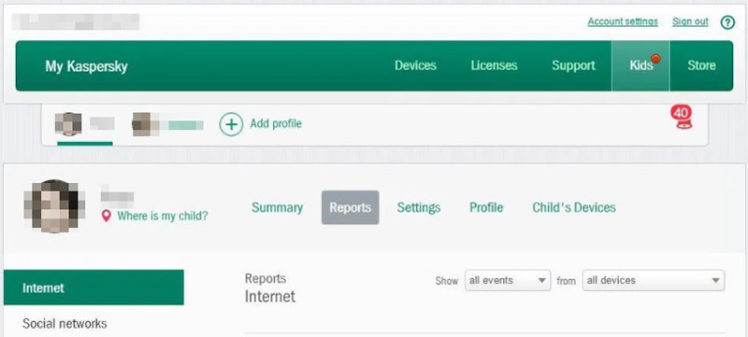Image resolution: width=748 pixels, height=337 pixels.
Task: Open the help question mark icon
Action: click(x=727, y=22)
